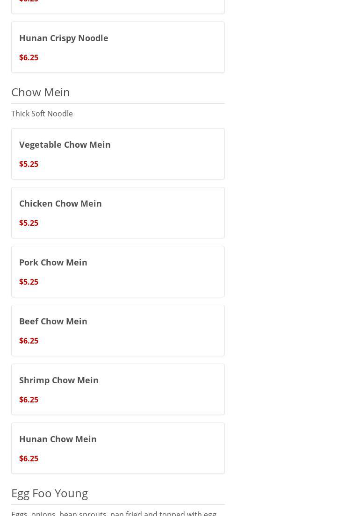Click the $6.25 price under Hunan Crispy Noodle
This screenshot has height=516, width=360.
(29, 57)
